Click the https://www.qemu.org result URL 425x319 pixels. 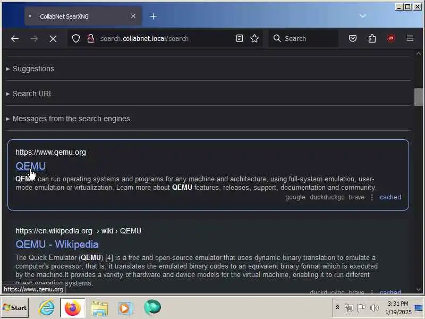coord(50,152)
